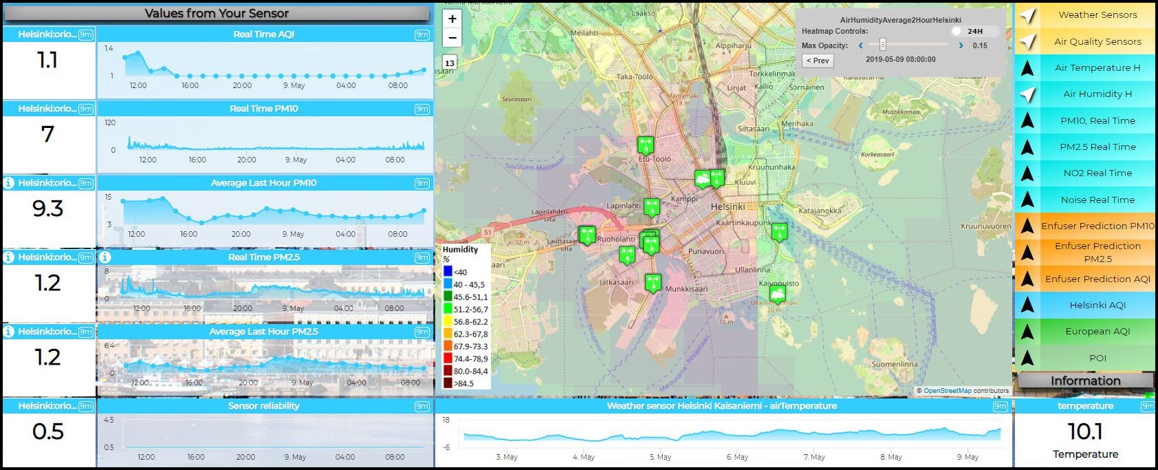Click the Real Time AQI value 1.1

pyautogui.click(x=47, y=61)
